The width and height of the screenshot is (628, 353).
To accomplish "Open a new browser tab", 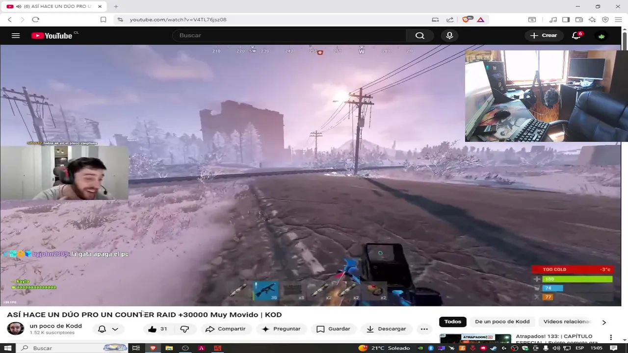I will [116, 6].
